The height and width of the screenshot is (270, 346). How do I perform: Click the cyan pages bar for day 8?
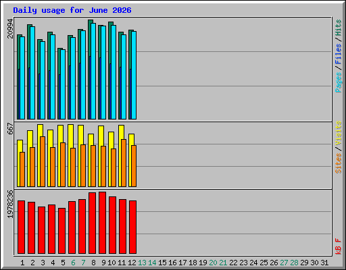point(93,71)
